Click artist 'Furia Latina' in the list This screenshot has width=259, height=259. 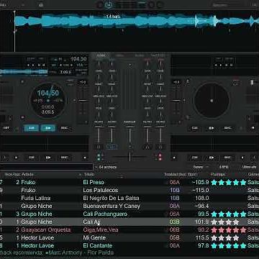pyautogui.click(x=36, y=198)
